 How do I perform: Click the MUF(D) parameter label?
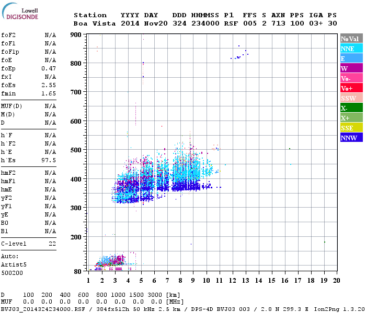[x=12, y=106]
